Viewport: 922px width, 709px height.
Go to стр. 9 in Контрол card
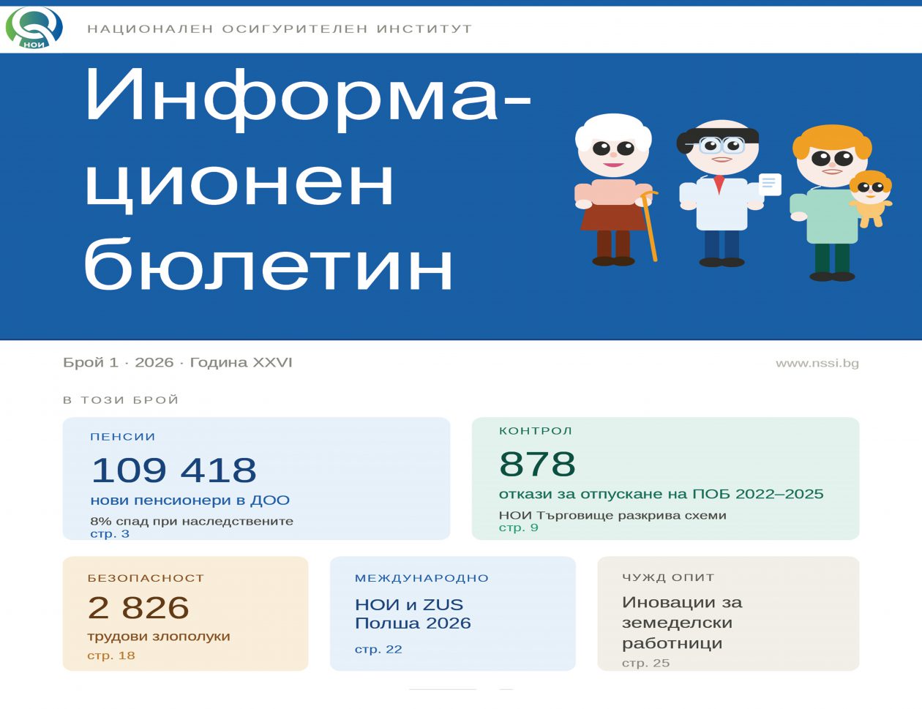click(x=518, y=528)
